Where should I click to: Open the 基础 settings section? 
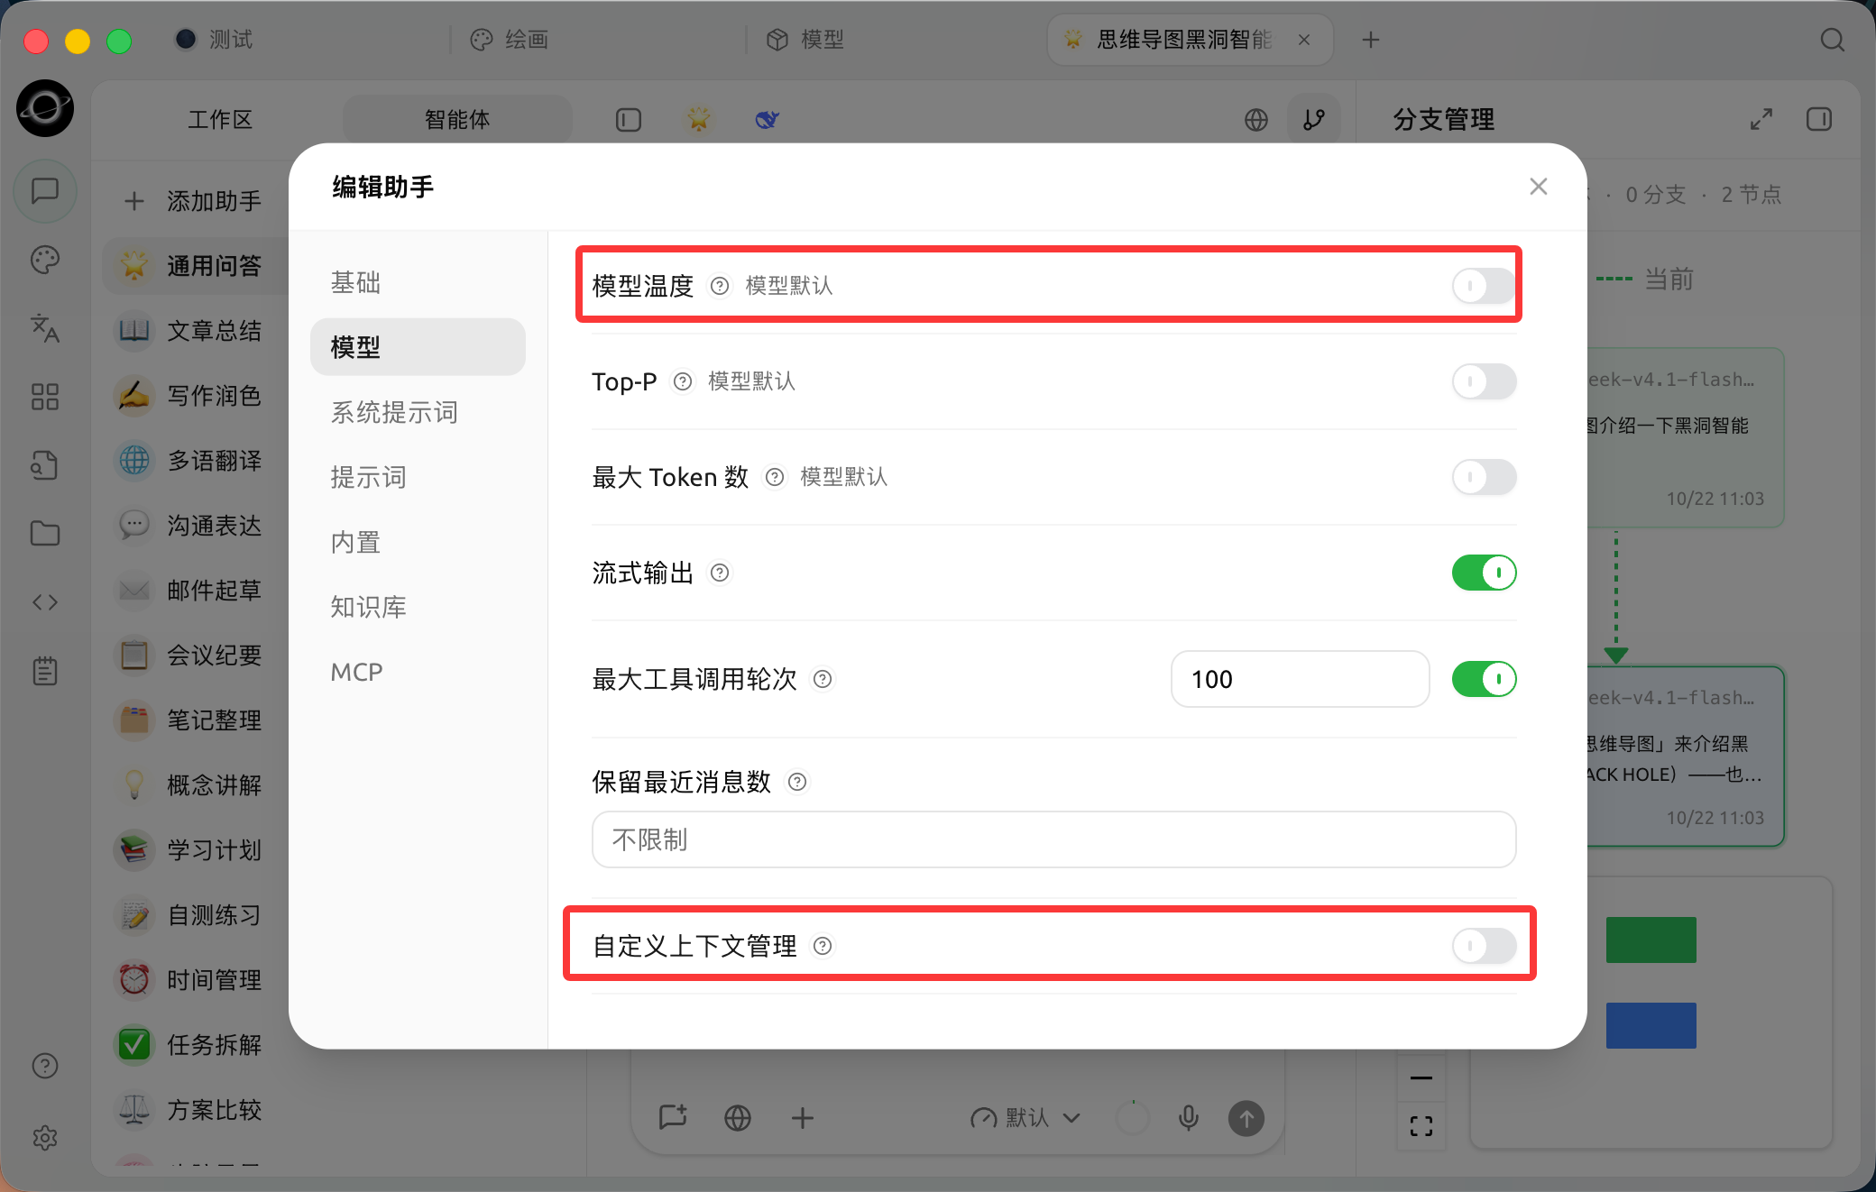click(418, 282)
